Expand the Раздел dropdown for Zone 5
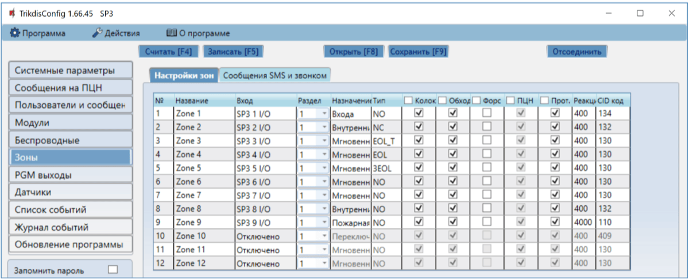 (324, 169)
